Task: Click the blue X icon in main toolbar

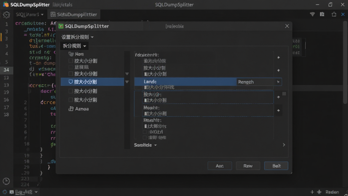Action: click(343, 14)
